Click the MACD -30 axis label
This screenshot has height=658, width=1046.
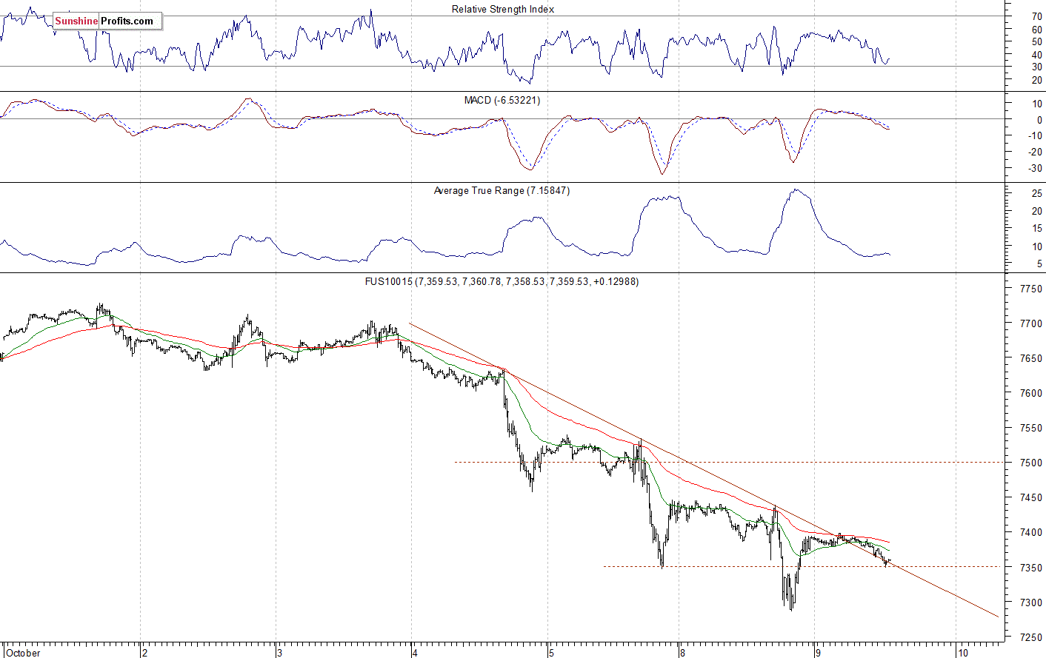[1035, 168]
